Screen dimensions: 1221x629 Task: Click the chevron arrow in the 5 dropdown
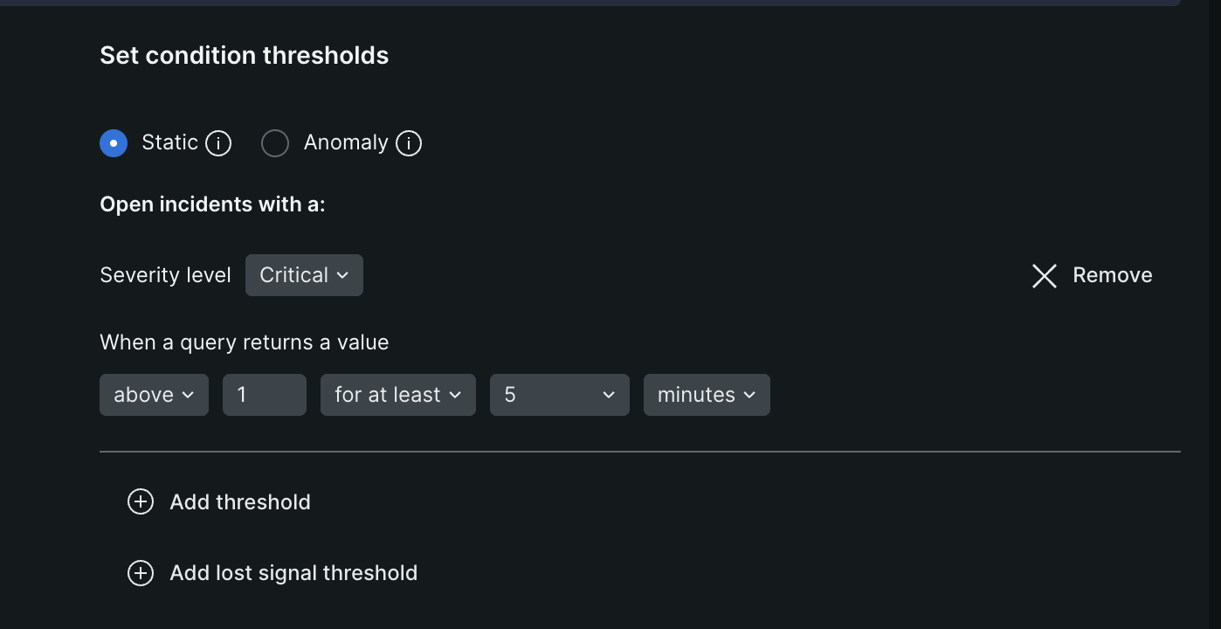[x=609, y=395]
